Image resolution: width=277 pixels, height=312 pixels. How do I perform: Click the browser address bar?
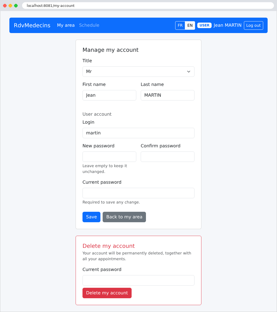[x=148, y=6]
